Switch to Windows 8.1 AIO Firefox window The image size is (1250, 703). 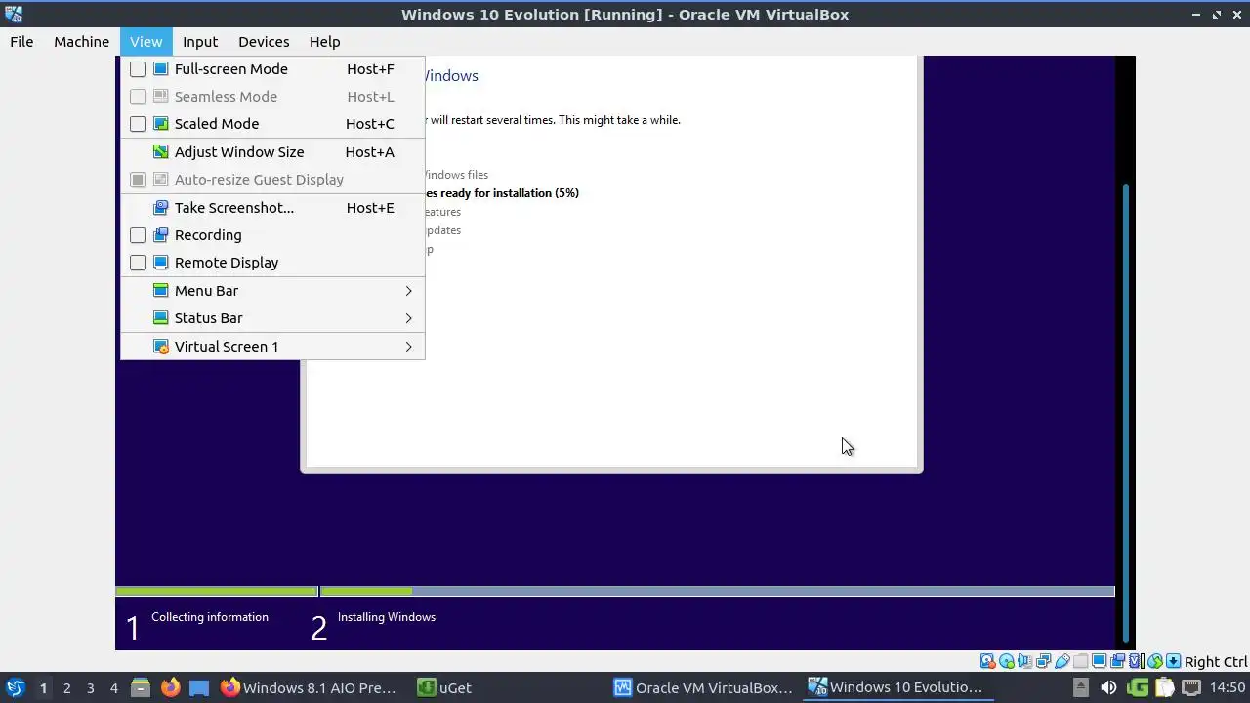pos(309,687)
